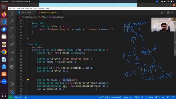Viewport: 176px width, 99px height.
Task: Open the Run menu
Action: click(35, 9)
